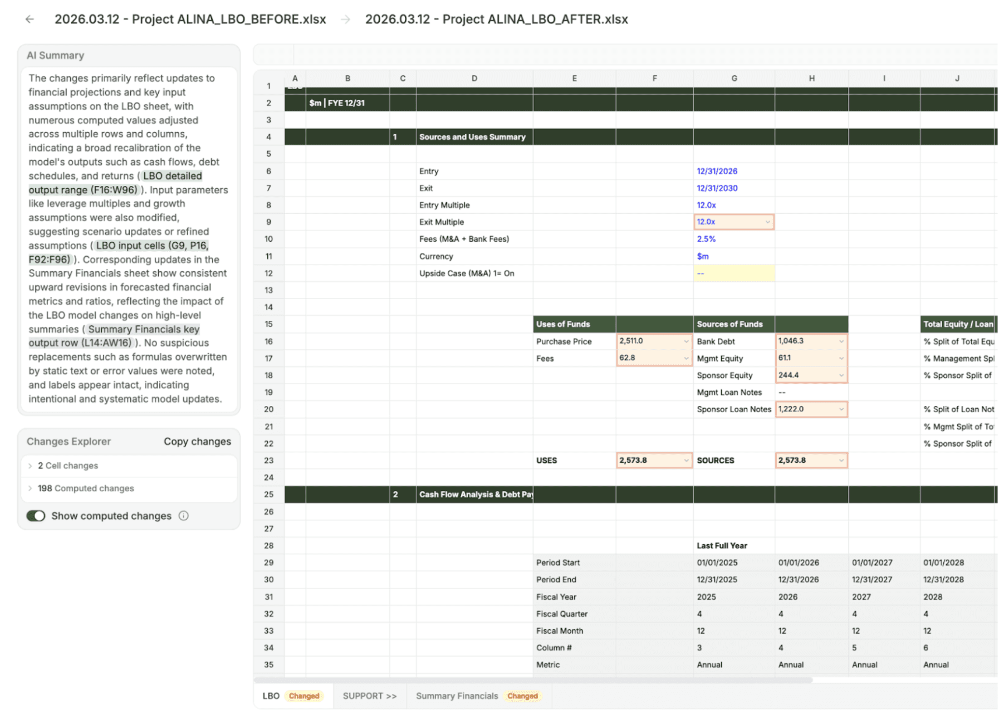
Task: Click the Cash Flow Analysis & Debt header
Action: point(474,495)
